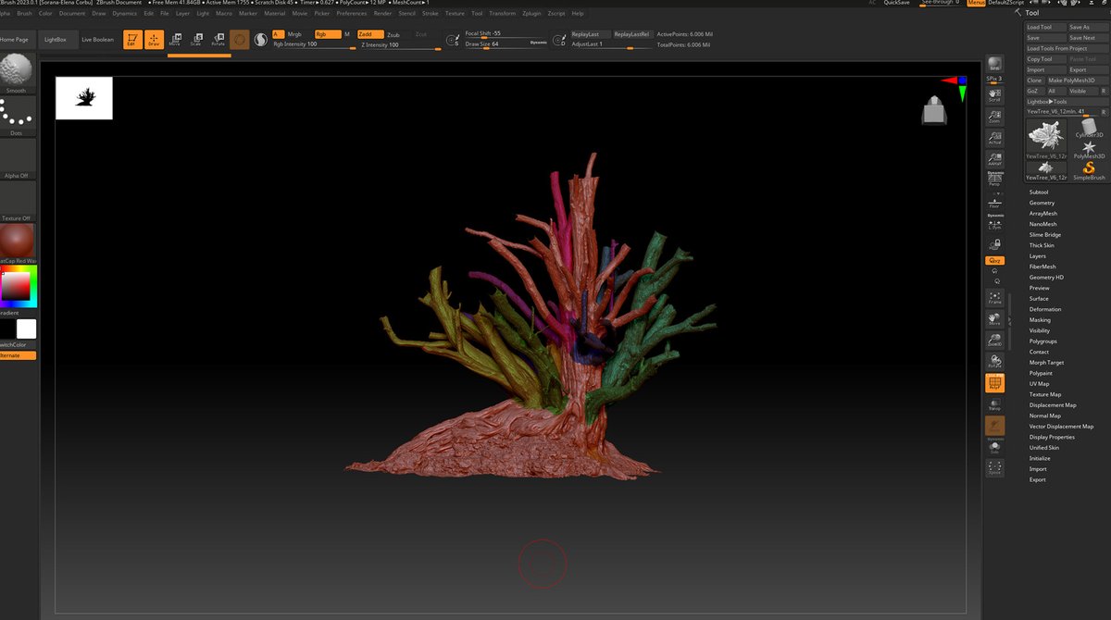
Task: Click the LightBox button
Action: [x=56, y=40]
